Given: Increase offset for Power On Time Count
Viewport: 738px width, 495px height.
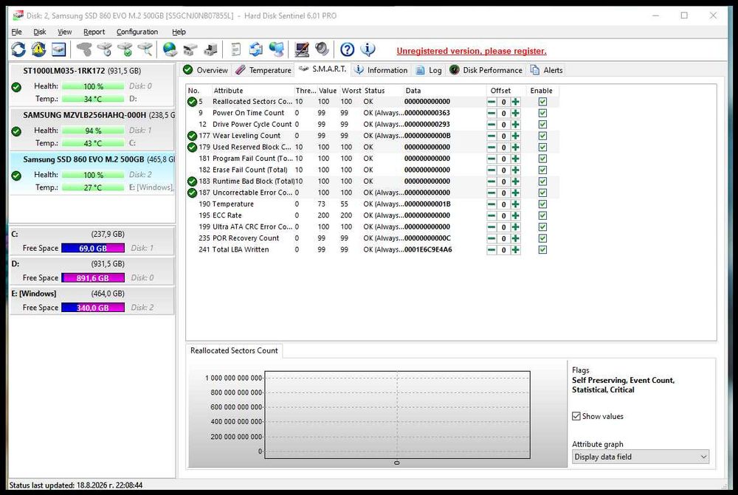Looking at the screenshot, I should coord(515,113).
